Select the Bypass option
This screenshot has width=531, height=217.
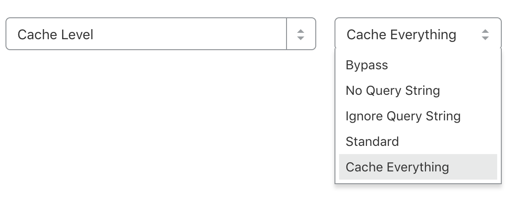(x=367, y=65)
